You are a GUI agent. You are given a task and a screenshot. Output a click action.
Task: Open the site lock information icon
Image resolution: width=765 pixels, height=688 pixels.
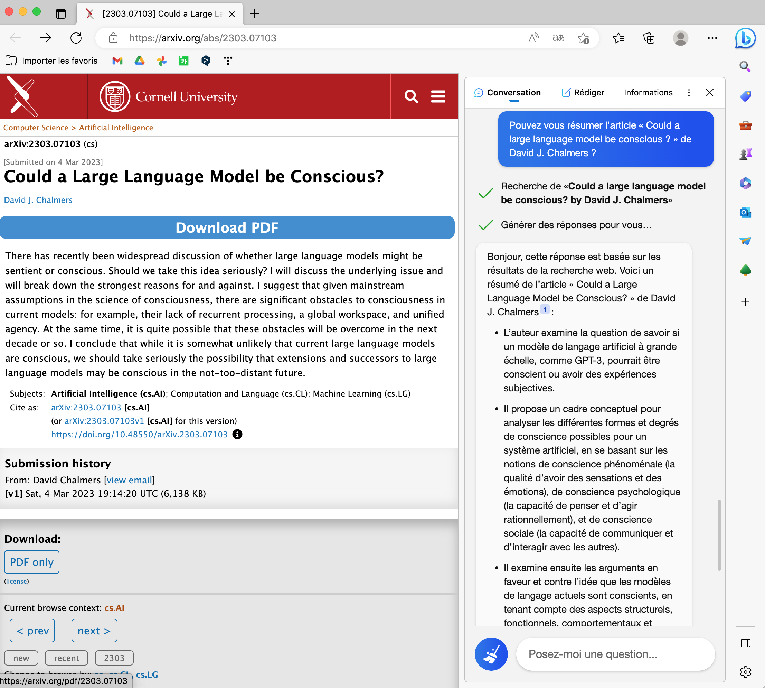(113, 38)
